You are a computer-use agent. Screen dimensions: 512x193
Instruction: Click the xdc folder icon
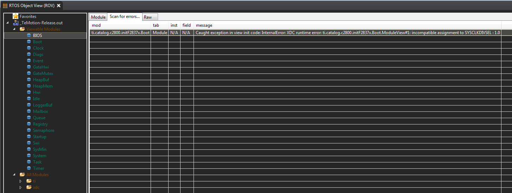(29, 187)
